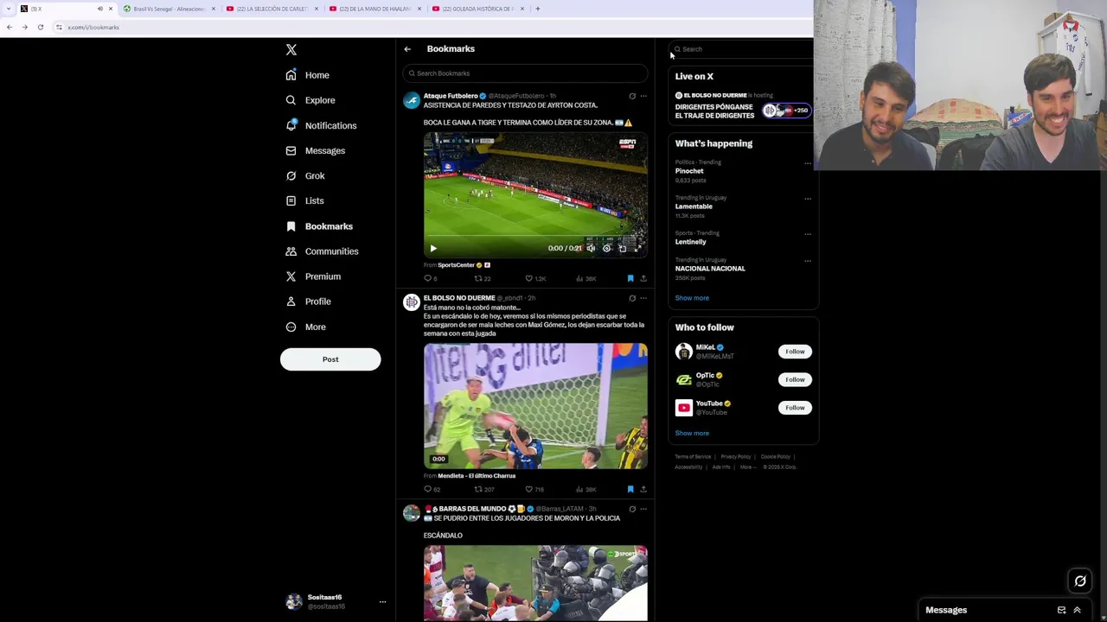
Task: Play the goalkeeper handball video
Action: point(535,406)
